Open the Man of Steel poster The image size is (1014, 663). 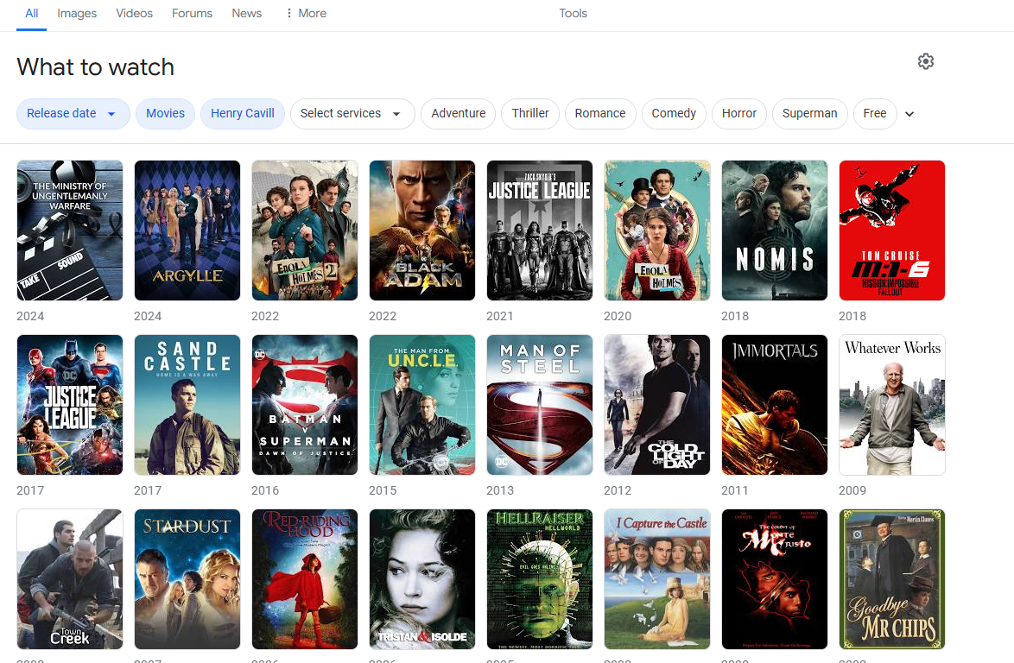tap(540, 405)
